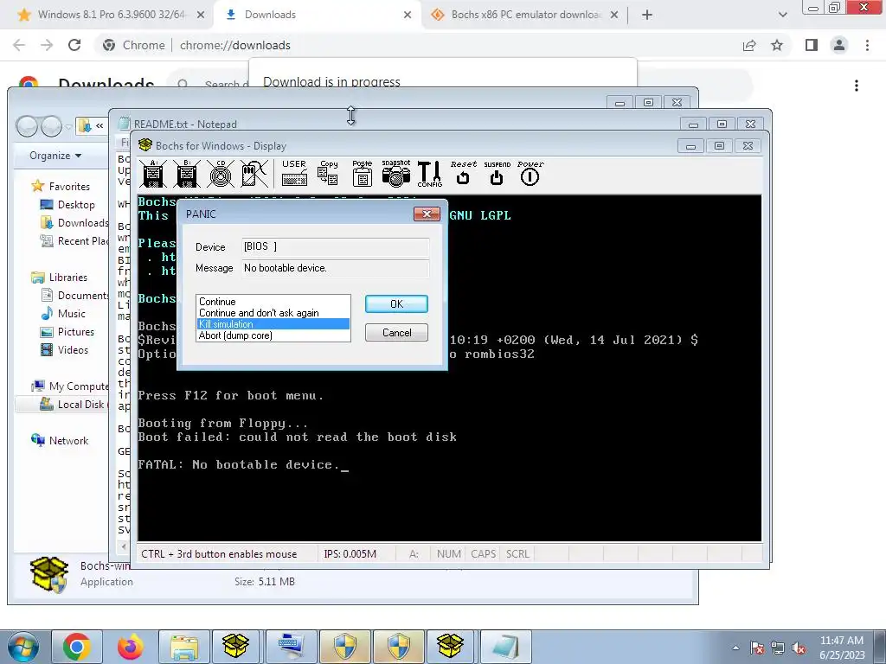886x664 pixels.
Task: Open the CONFIG tools icon
Action: point(429,173)
